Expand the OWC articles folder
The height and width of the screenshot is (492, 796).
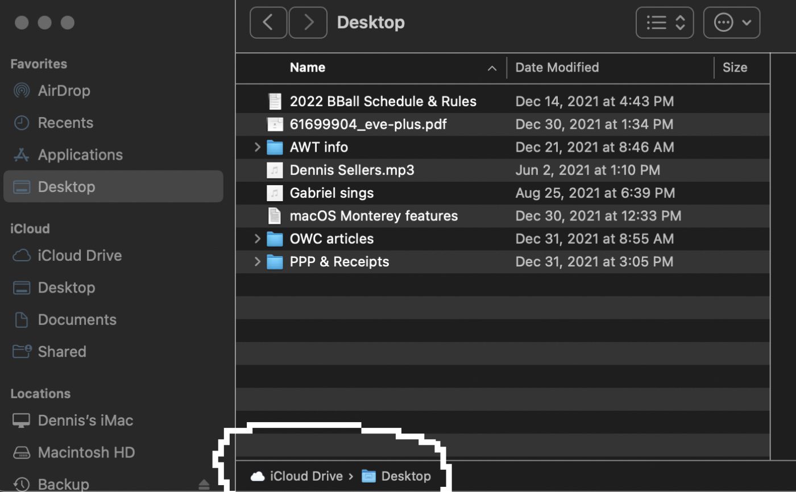pos(258,239)
